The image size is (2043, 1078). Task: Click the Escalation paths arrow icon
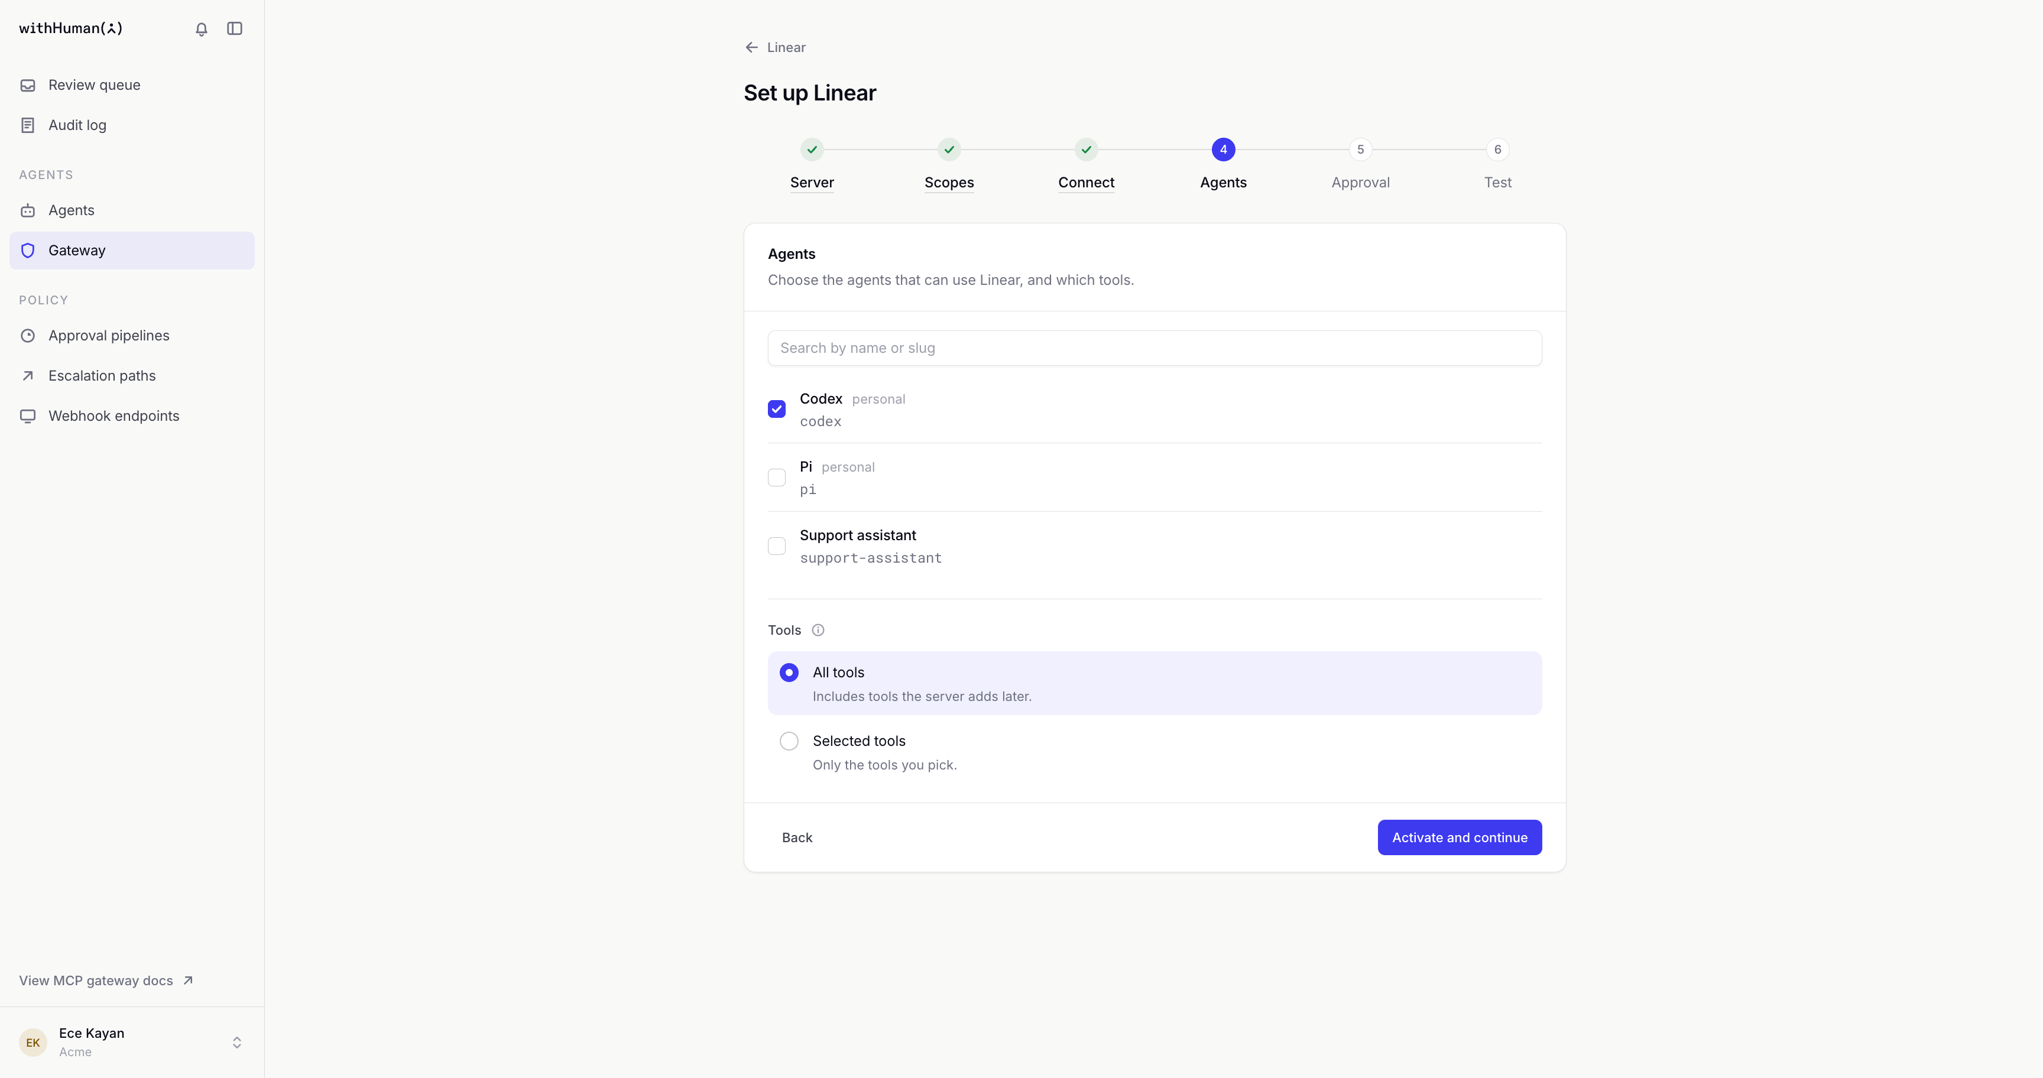point(28,376)
